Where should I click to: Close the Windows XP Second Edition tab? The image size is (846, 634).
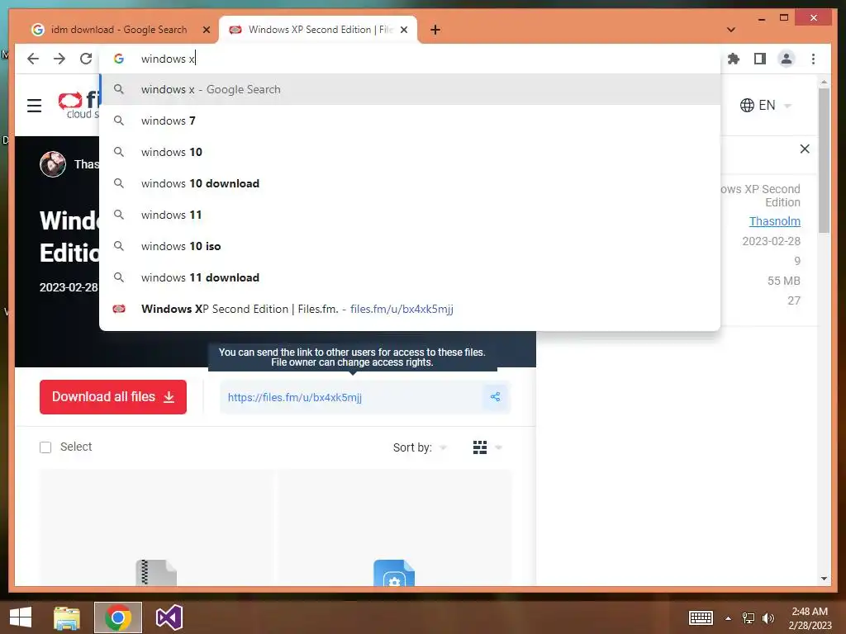[x=403, y=30]
